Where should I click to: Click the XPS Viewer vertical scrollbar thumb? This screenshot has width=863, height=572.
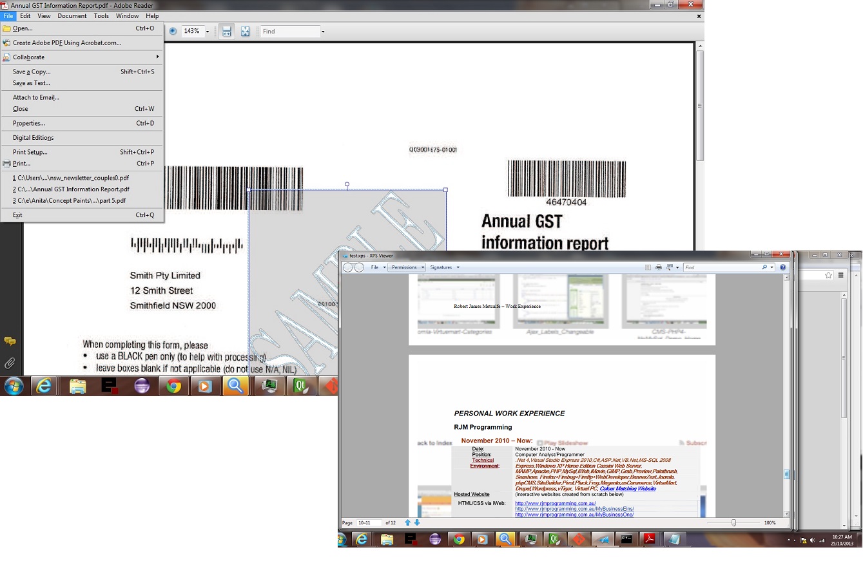point(786,475)
